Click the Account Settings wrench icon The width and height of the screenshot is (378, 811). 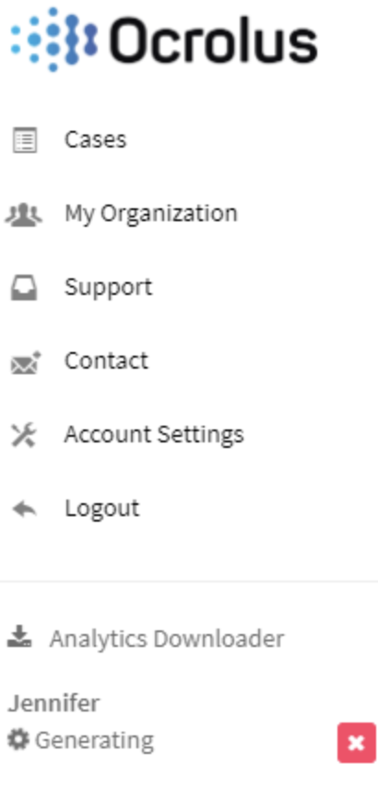pos(24,435)
